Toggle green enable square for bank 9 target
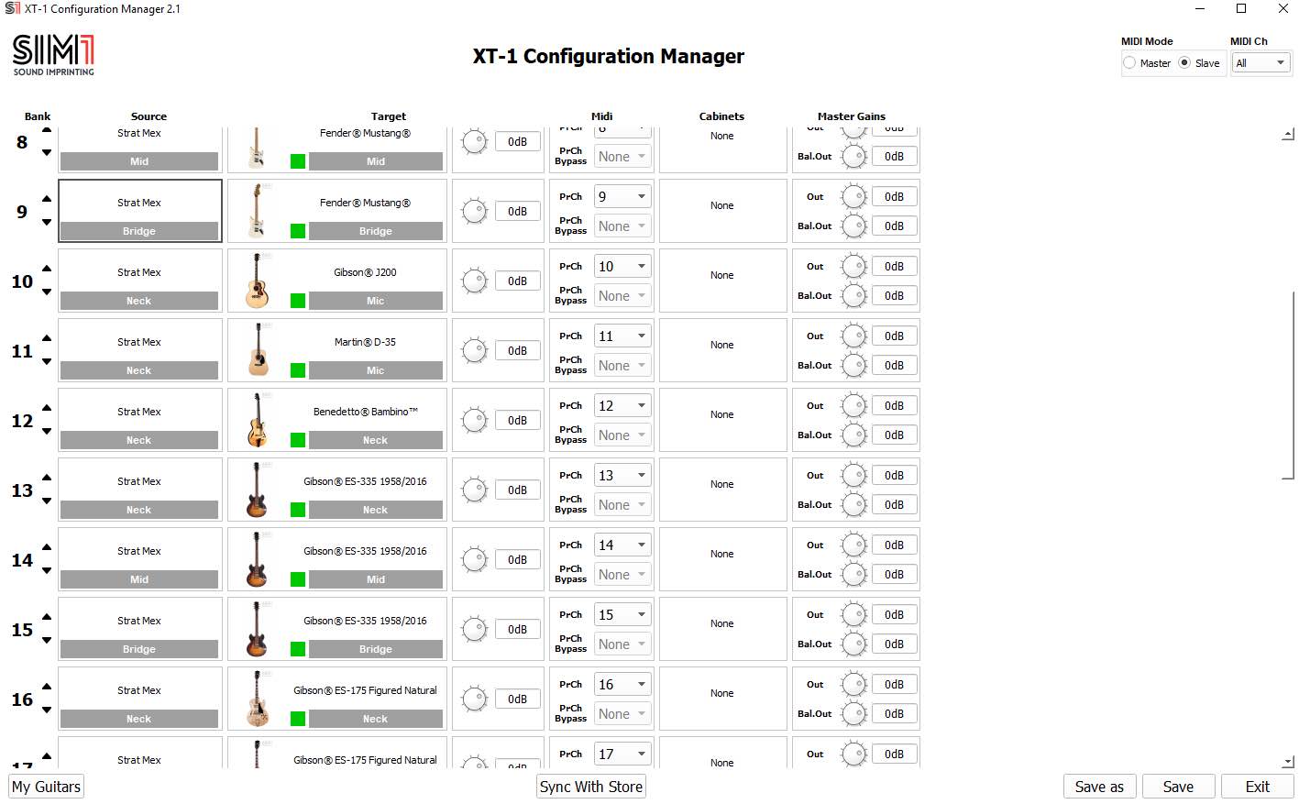This screenshot has width=1299, height=804. (x=298, y=231)
